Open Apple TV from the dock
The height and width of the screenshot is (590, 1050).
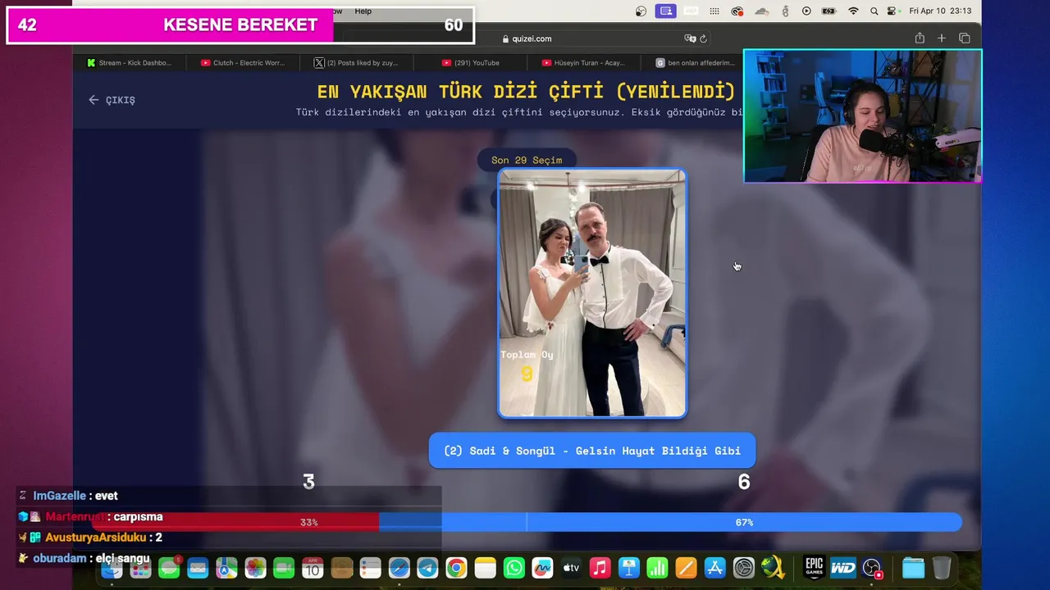point(571,567)
